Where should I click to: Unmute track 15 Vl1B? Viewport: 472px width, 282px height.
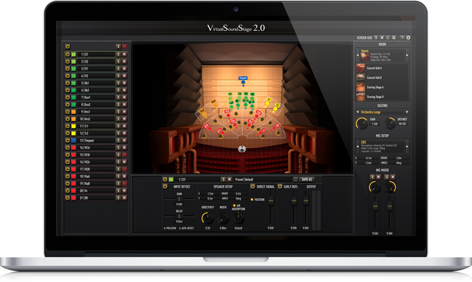click(x=124, y=155)
